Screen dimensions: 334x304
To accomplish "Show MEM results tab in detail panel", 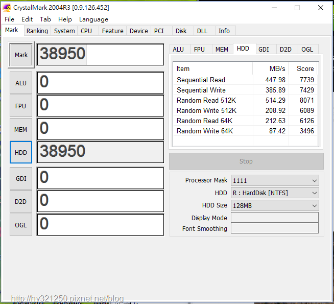I will pyautogui.click(x=222, y=50).
